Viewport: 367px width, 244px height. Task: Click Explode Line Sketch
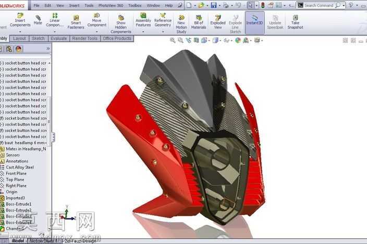235,24
